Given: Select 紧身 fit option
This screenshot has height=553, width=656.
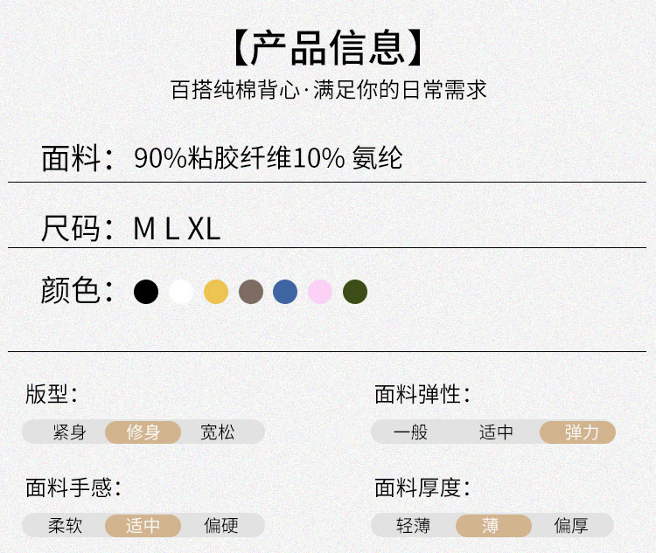Looking at the screenshot, I should tap(69, 432).
